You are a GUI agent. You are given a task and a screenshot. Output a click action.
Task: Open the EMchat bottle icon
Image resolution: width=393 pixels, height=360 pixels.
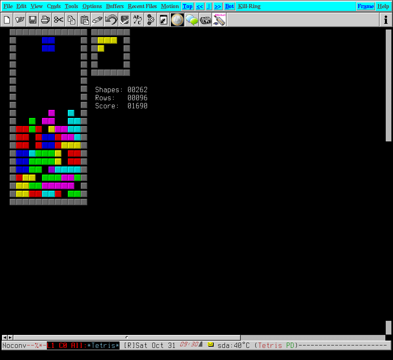point(219,20)
